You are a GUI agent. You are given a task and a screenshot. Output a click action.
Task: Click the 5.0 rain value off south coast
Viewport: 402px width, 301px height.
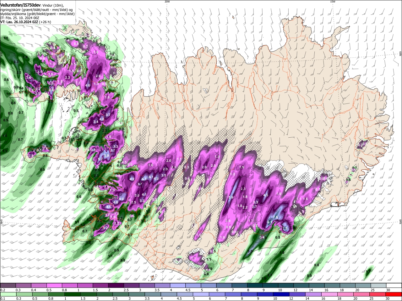click(x=250, y=251)
